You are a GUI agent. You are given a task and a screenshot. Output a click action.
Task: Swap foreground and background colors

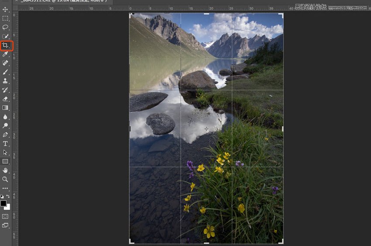8,196
